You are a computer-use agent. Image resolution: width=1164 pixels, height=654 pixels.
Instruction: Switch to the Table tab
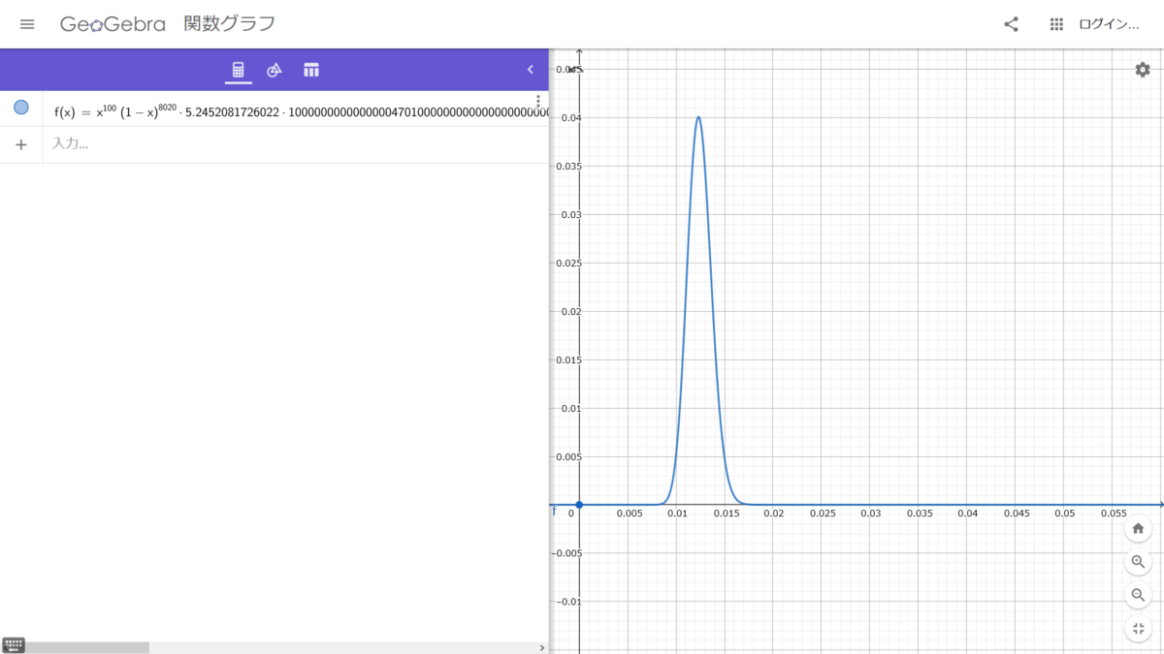[x=311, y=70]
